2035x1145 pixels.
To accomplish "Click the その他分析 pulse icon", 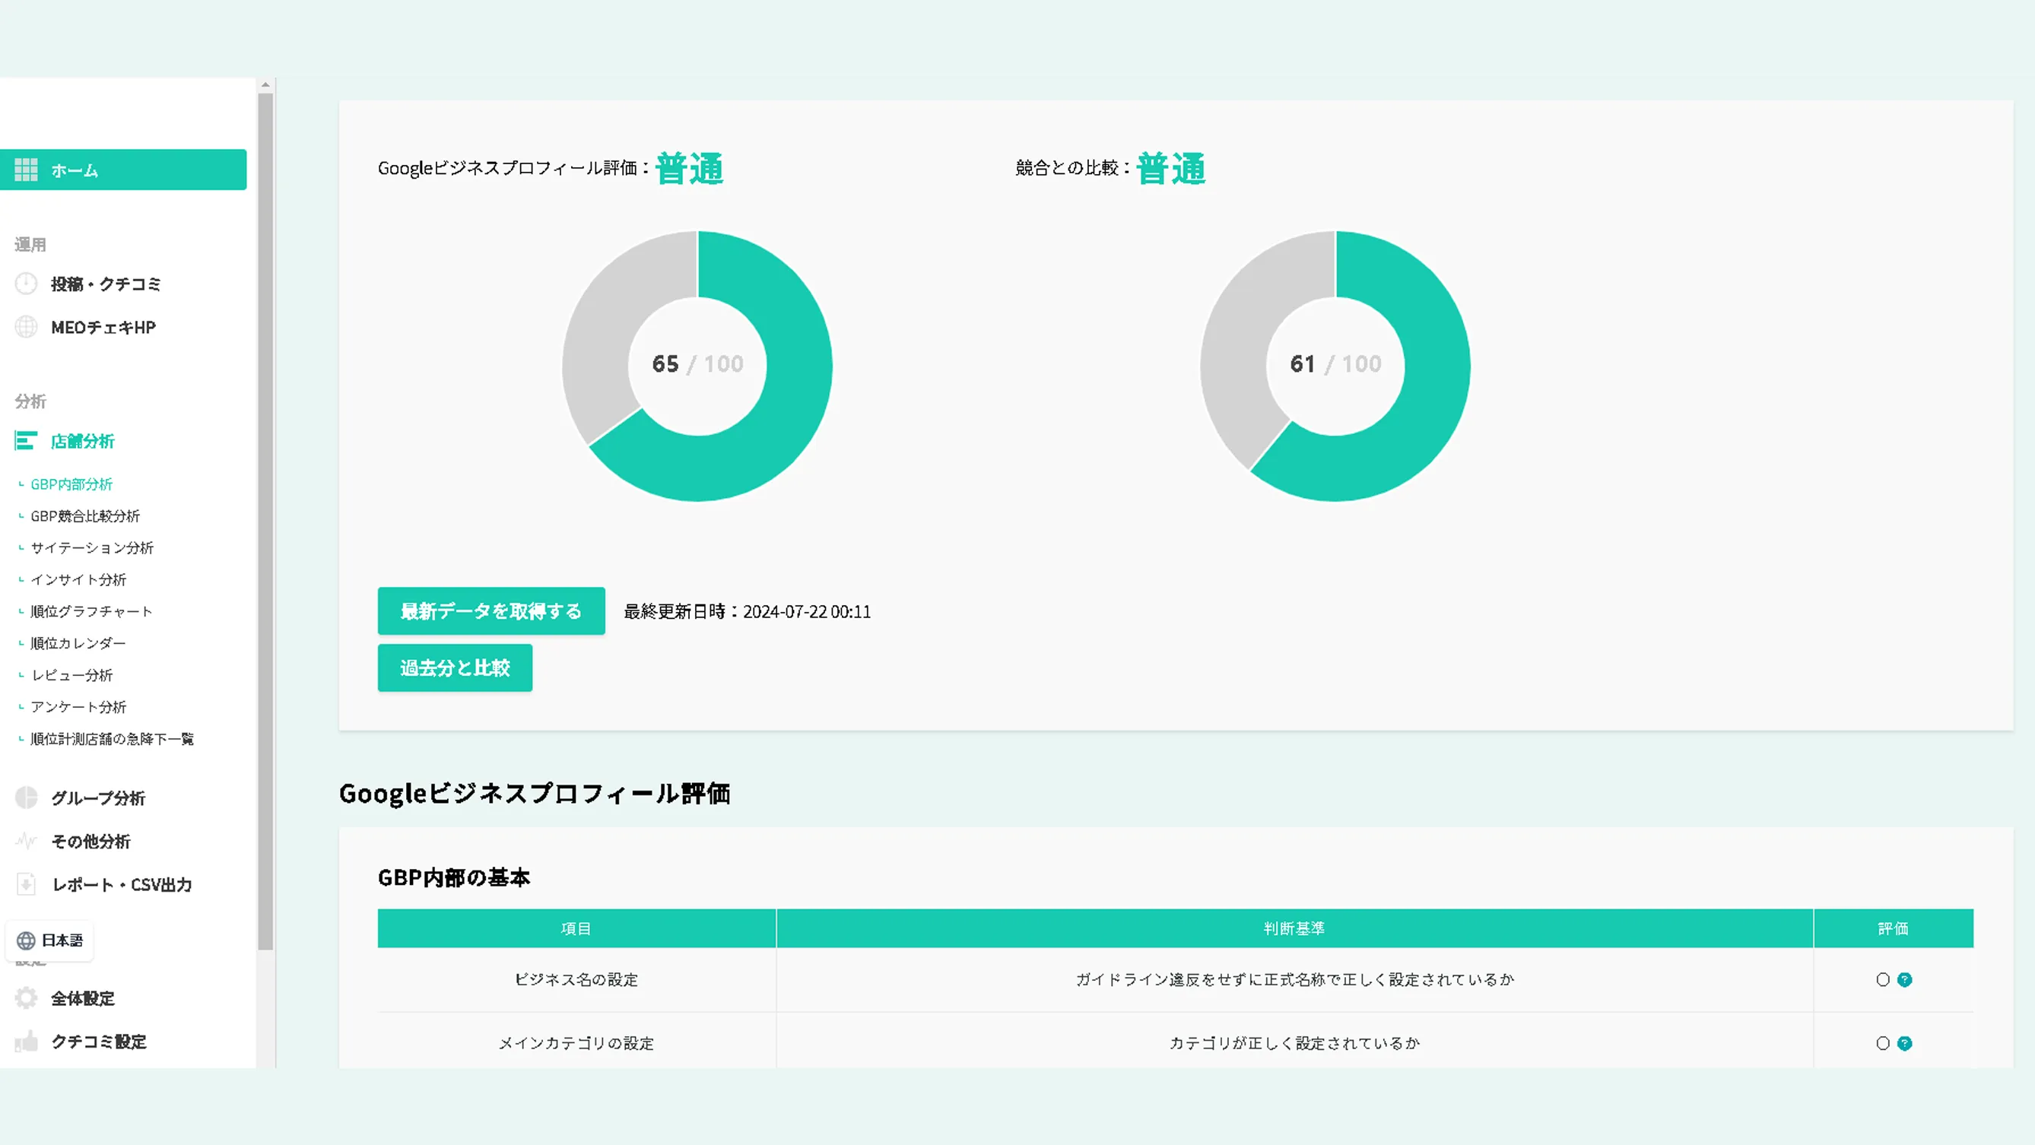I will tap(26, 841).
